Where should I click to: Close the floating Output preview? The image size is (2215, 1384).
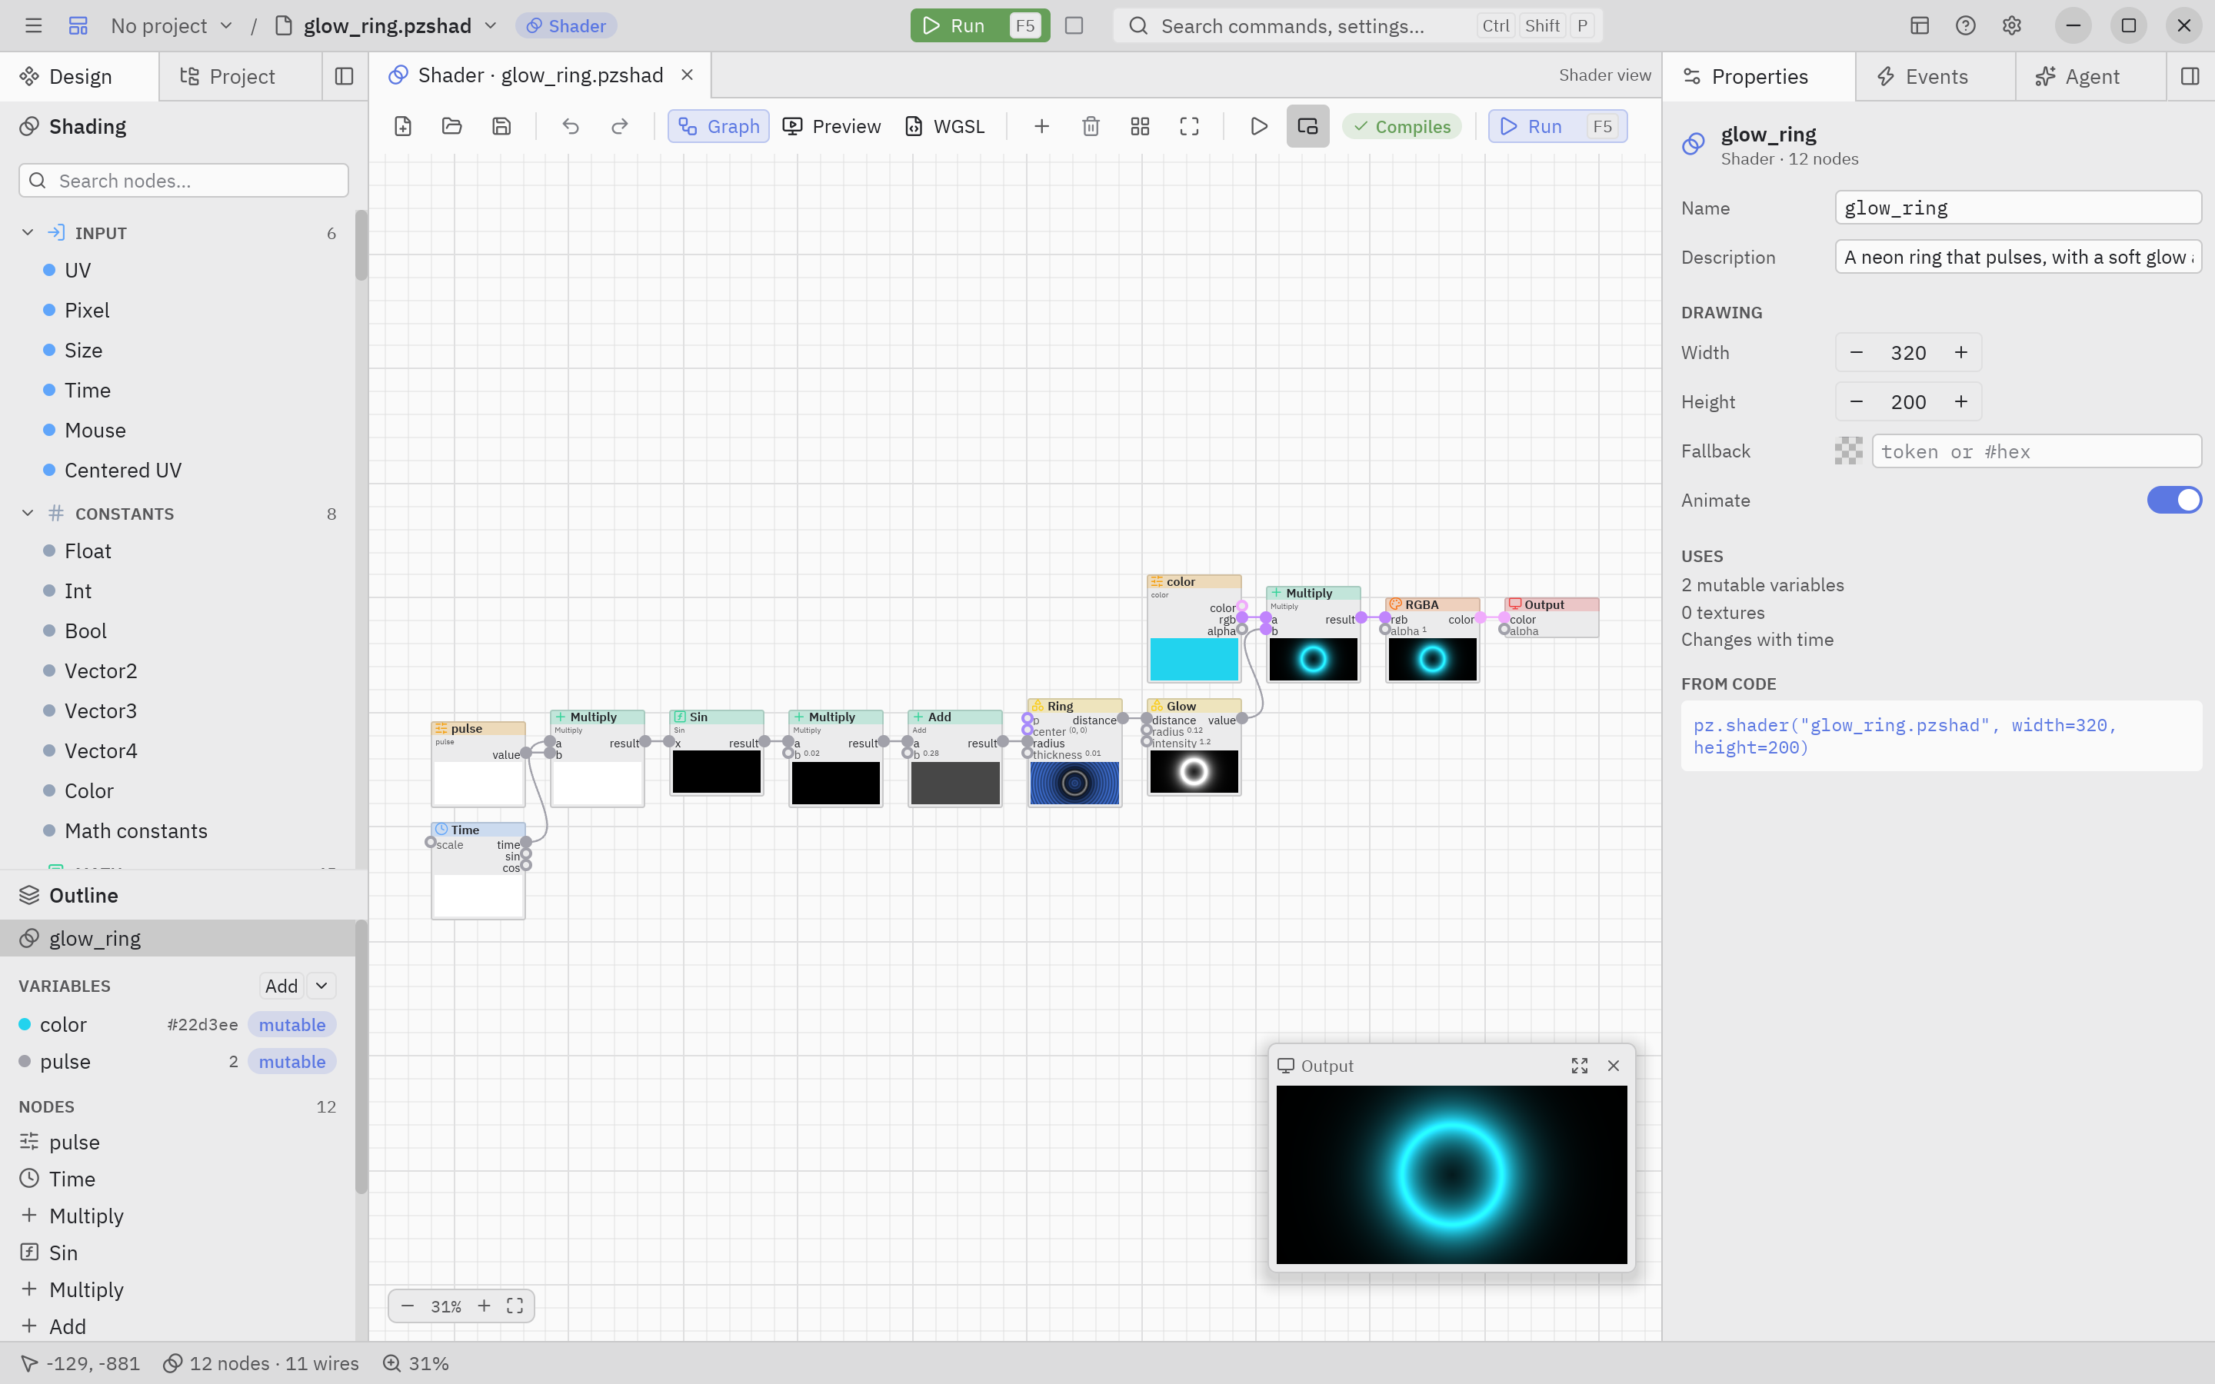1614,1066
